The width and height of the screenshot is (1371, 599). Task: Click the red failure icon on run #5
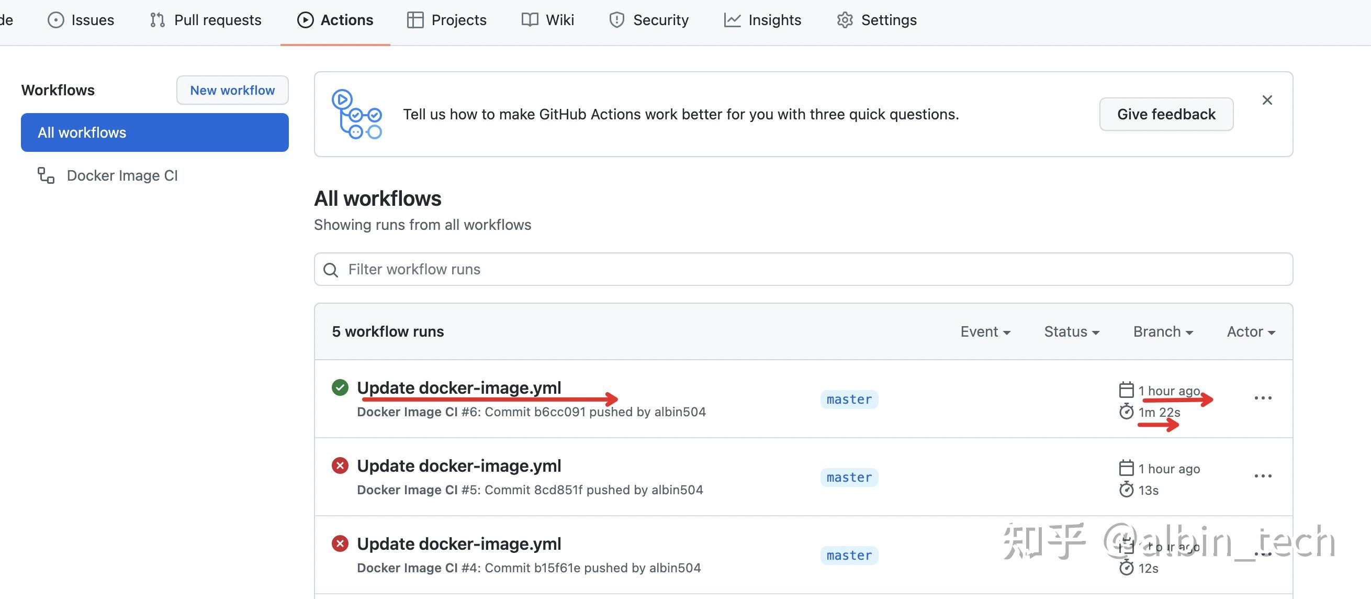pyautogui.click(x=341, y=465)
